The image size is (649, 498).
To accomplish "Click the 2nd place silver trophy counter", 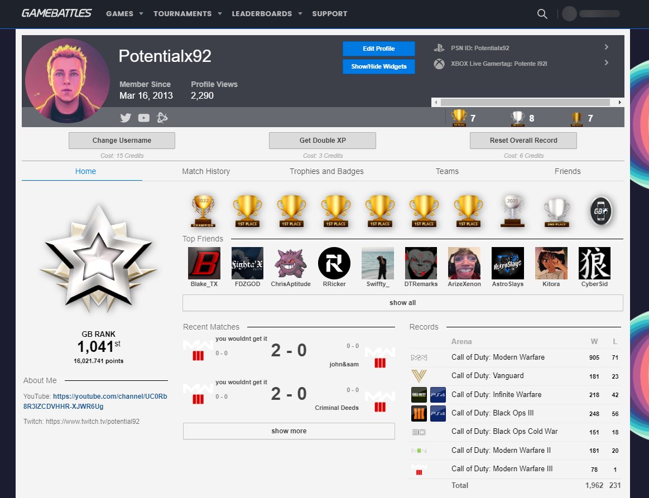I will [x=522, y=118].
